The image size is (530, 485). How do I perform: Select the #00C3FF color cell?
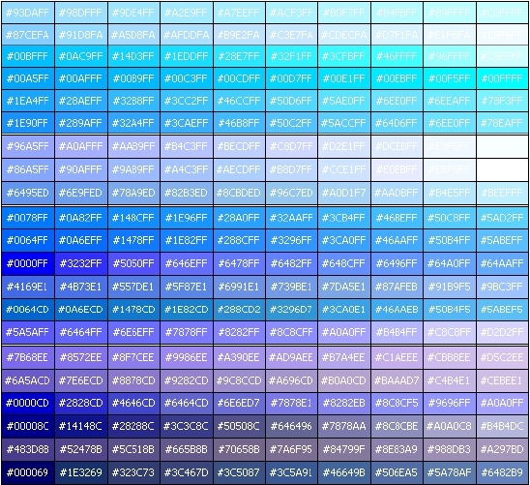pos(187,78)
